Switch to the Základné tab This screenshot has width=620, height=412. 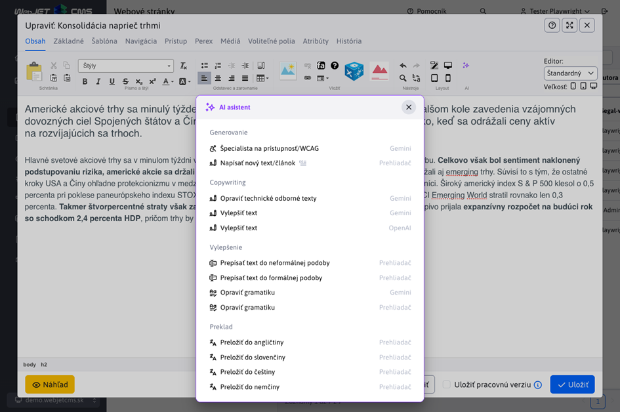[68, 41]
